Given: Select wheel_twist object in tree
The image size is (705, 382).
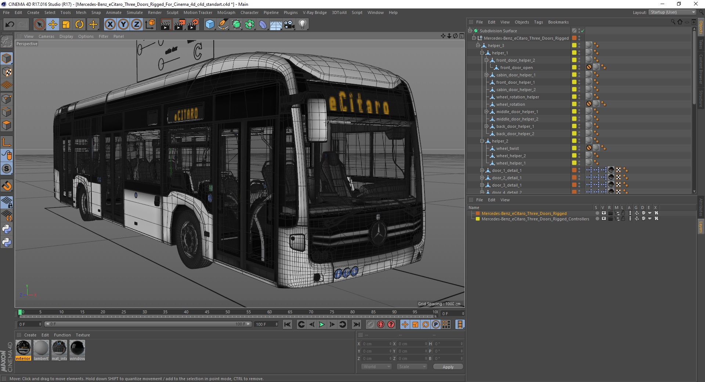Looking at the screenshot, I should [x=507, y=148].
